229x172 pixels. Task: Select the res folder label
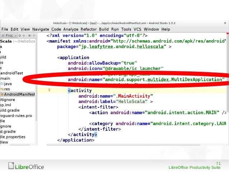7,89
